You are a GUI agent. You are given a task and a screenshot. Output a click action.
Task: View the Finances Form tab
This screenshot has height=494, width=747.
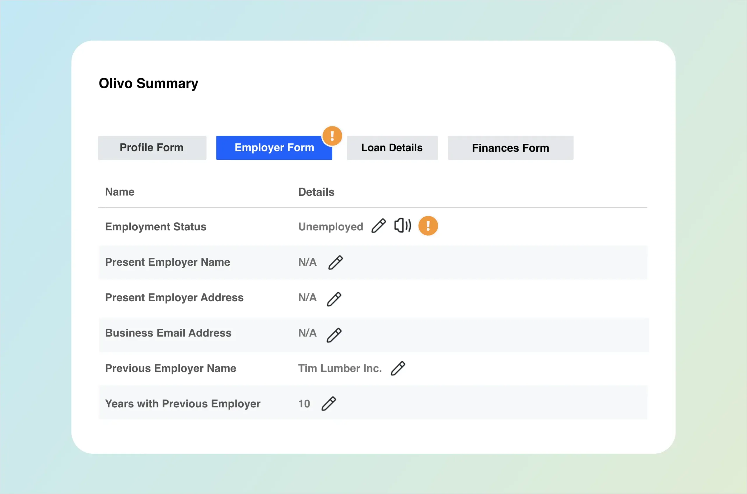[x=510, y=148]
